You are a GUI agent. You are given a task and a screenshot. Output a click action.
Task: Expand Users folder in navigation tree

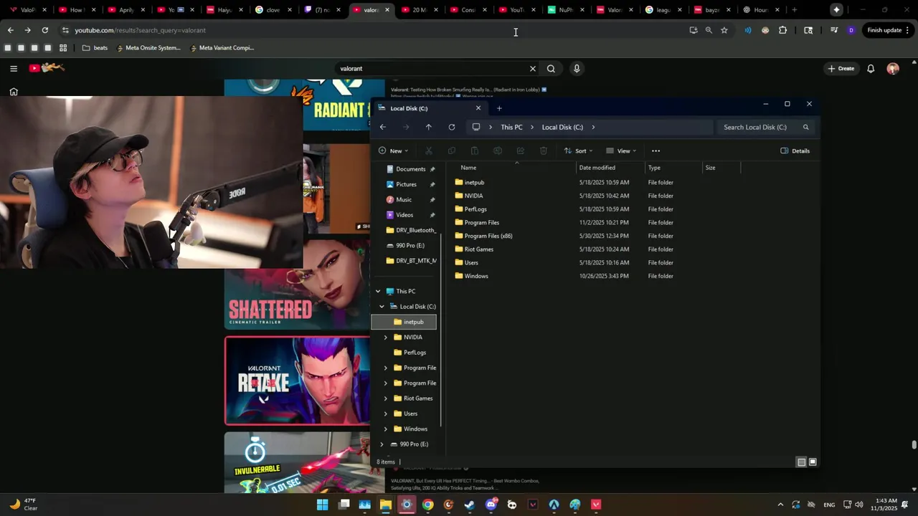click(386, 414)
